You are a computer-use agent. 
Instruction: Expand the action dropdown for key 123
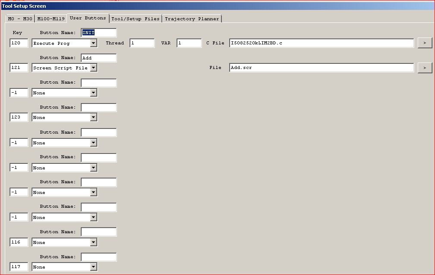(x=94, y=117)
